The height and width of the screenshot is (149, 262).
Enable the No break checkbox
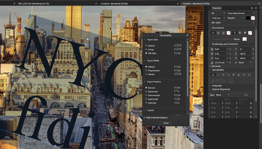pyautogui.click(x=210, y=66)
